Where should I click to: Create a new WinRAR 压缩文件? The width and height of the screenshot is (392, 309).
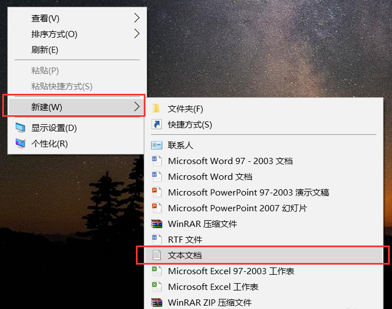[264, 224]
